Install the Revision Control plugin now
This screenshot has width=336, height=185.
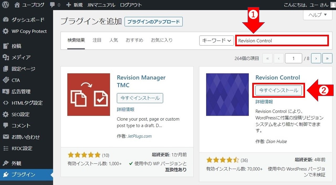(279, 90)
